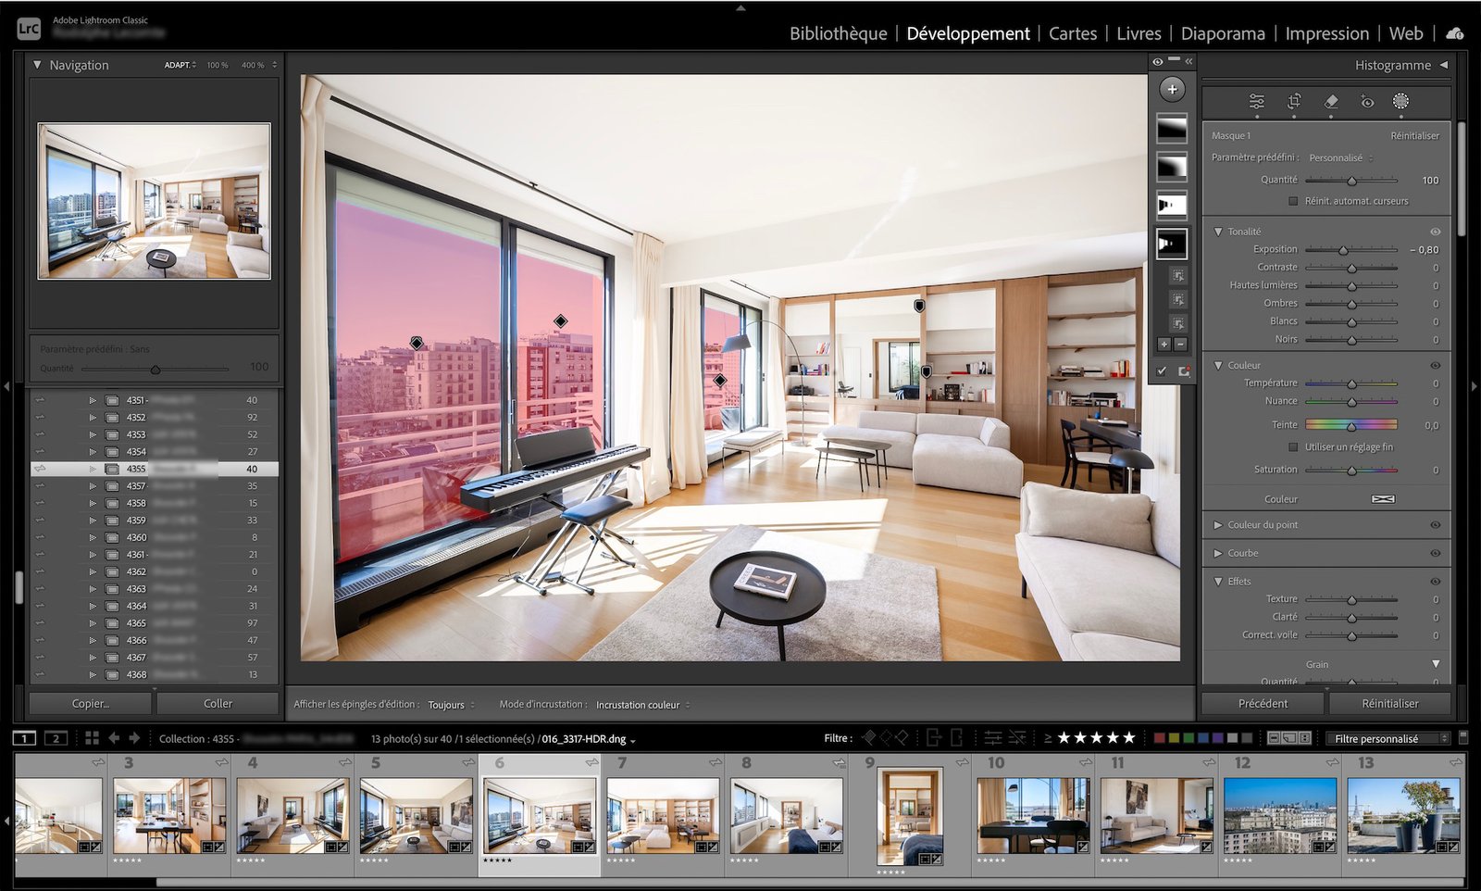This screenshot has height=891, width=1481.
Task: Open the Impression module
Action: (1326, 33)
